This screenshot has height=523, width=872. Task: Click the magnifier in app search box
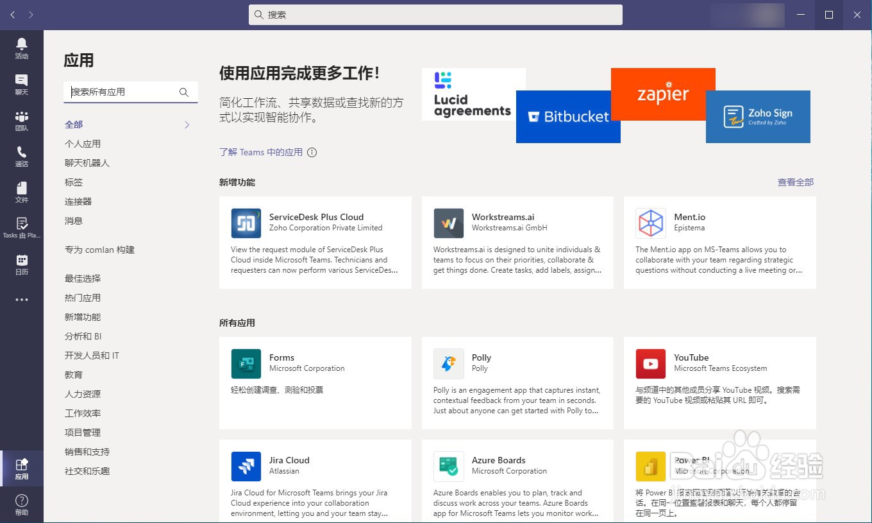click(184, 92)
